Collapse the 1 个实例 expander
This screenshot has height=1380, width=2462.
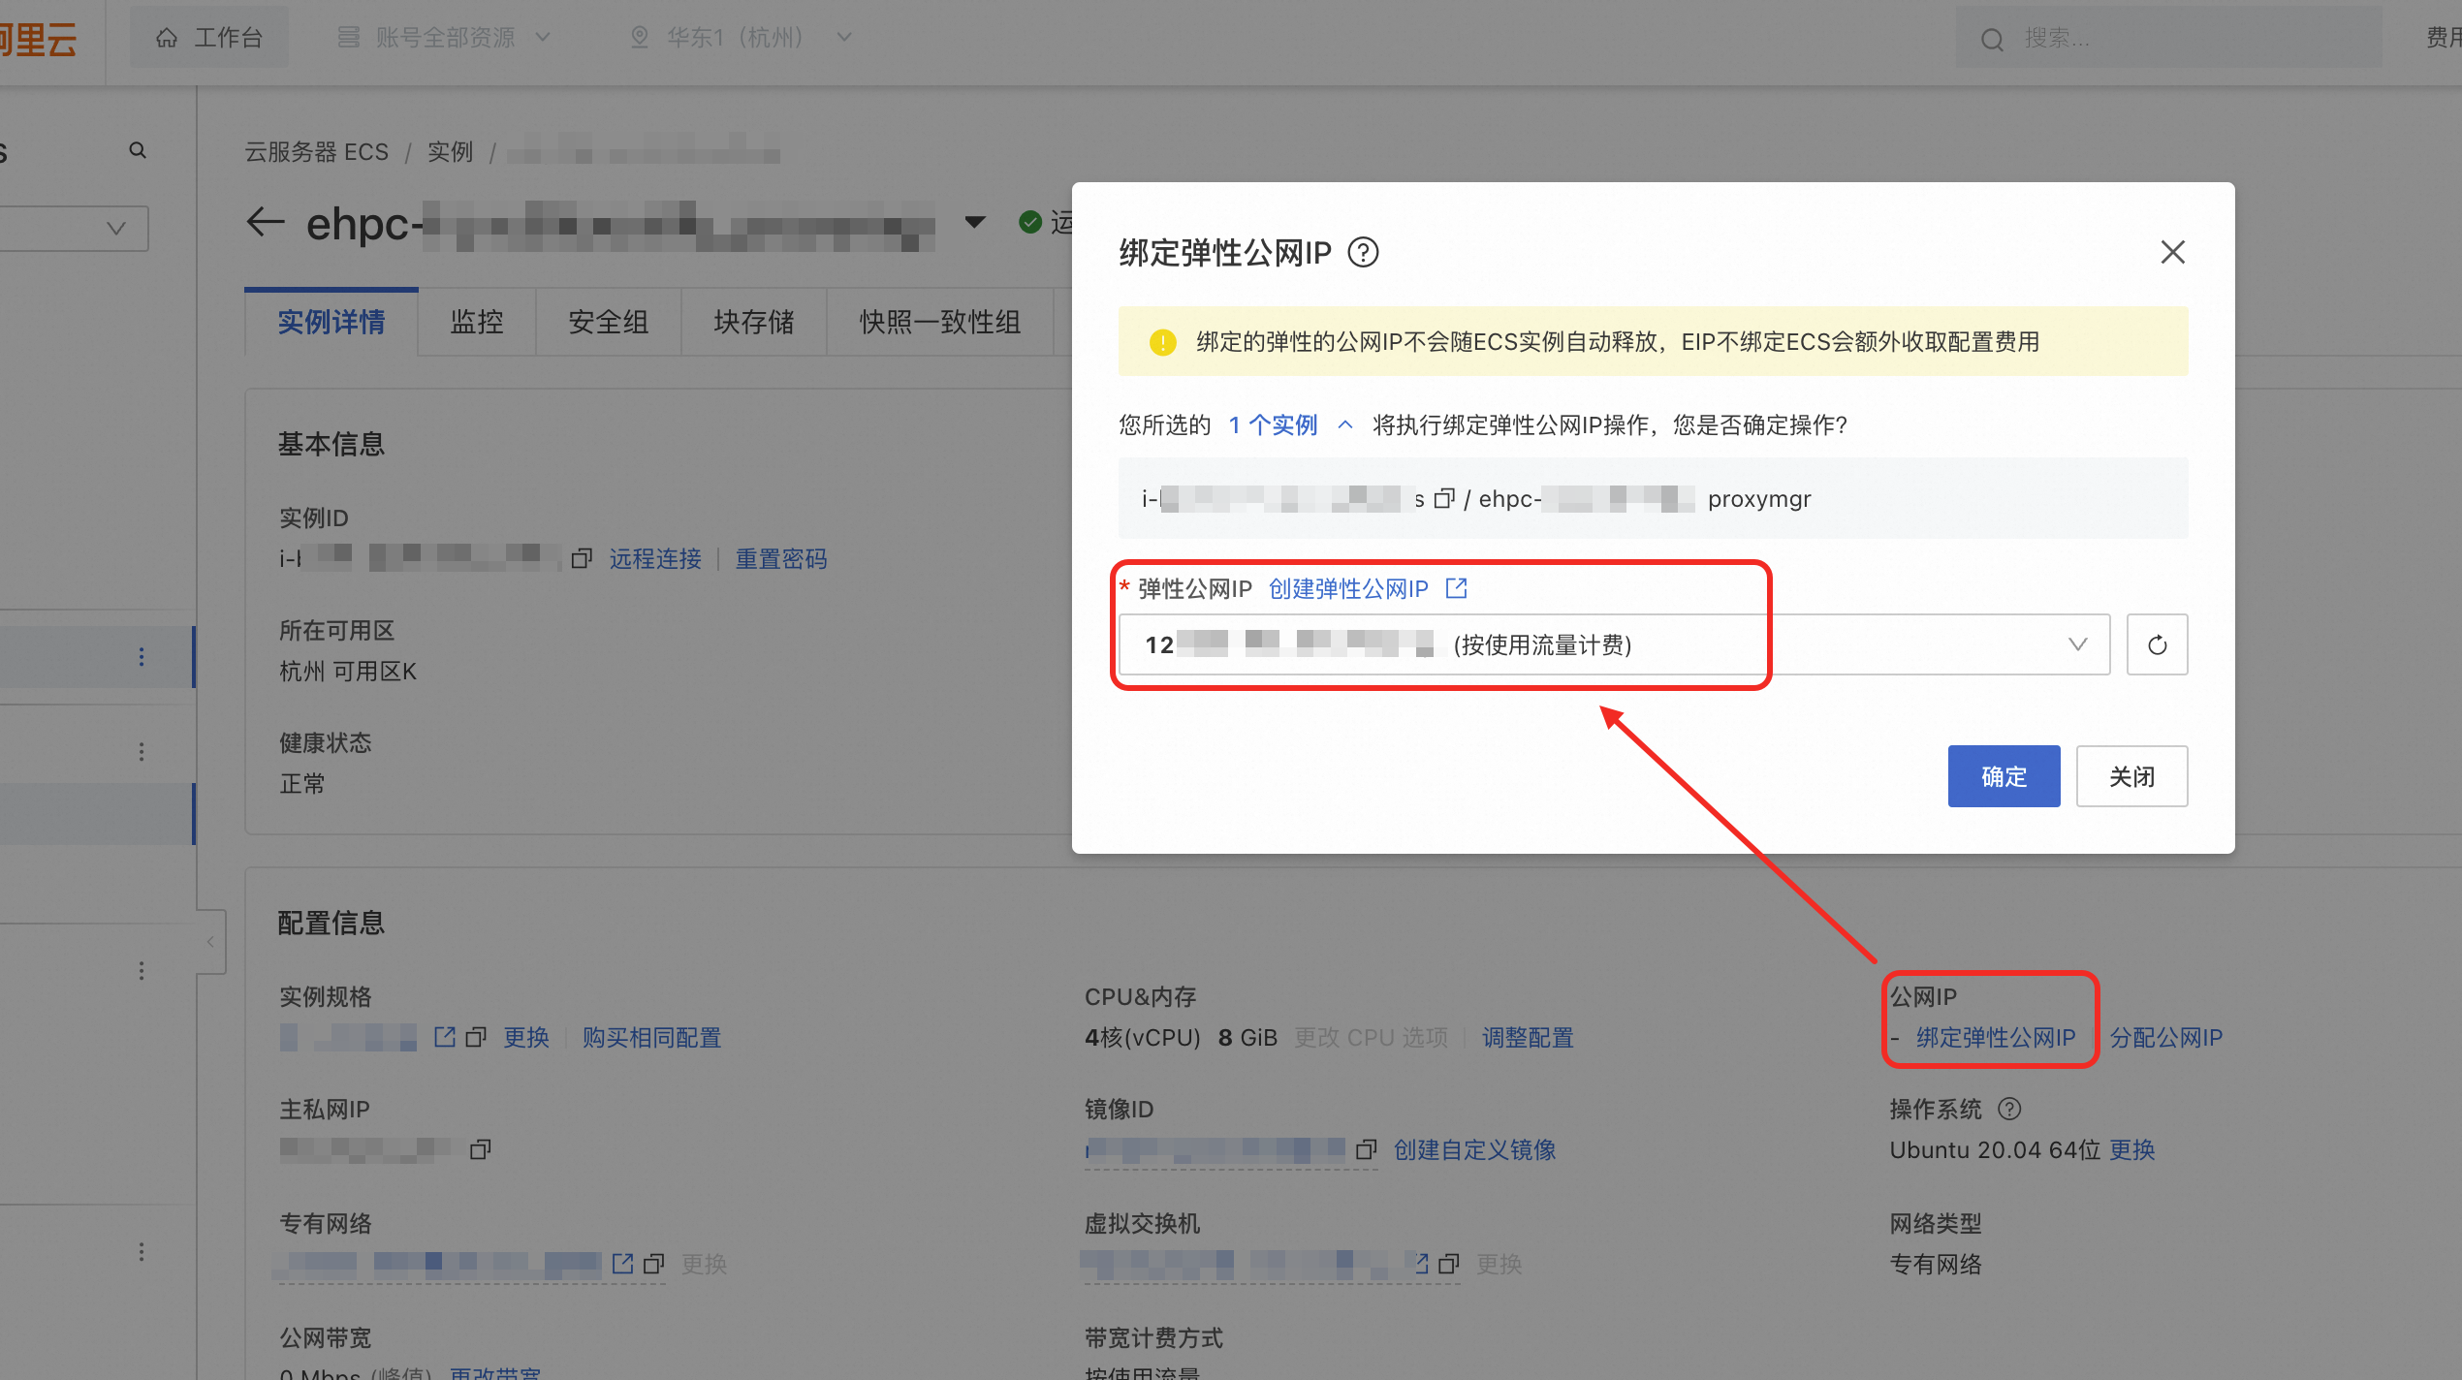(x=1345, y=424)
